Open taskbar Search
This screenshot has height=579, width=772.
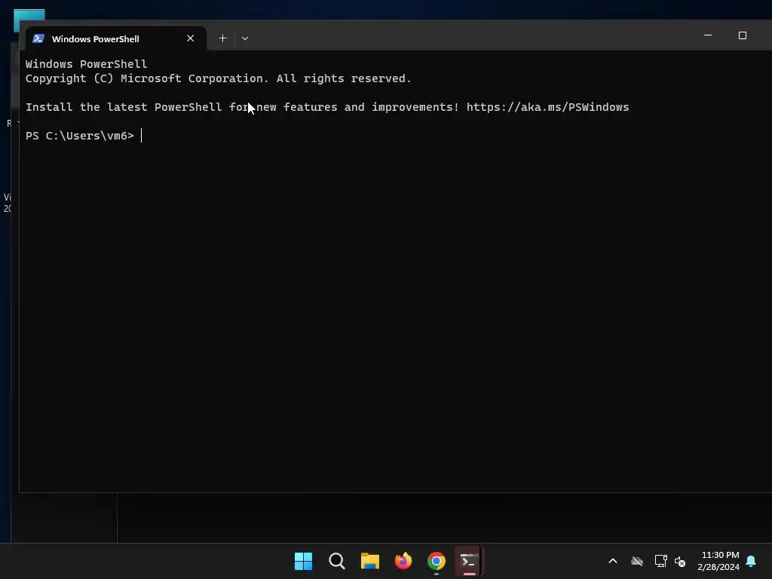pos(337,561)
